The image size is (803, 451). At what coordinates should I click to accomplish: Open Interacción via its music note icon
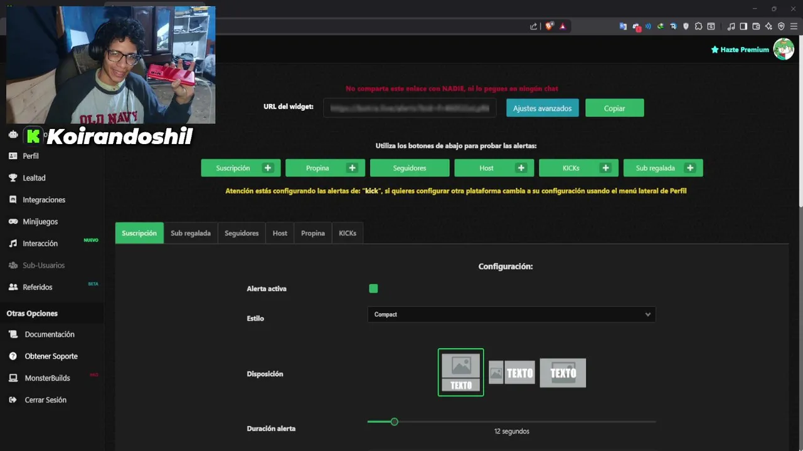(13, 244)
